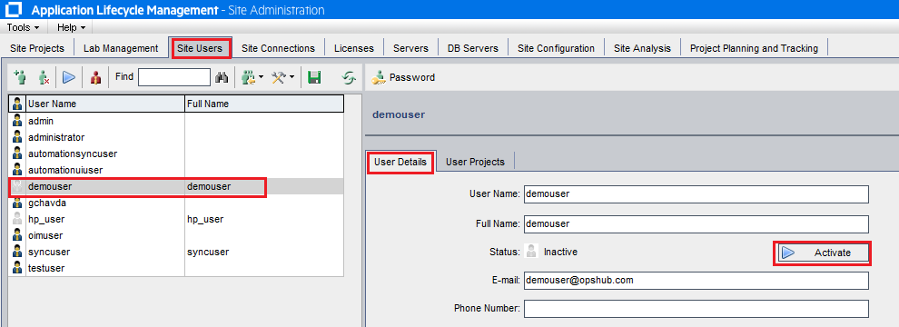
Task: Select the gchavda user row
Action: 176,203
